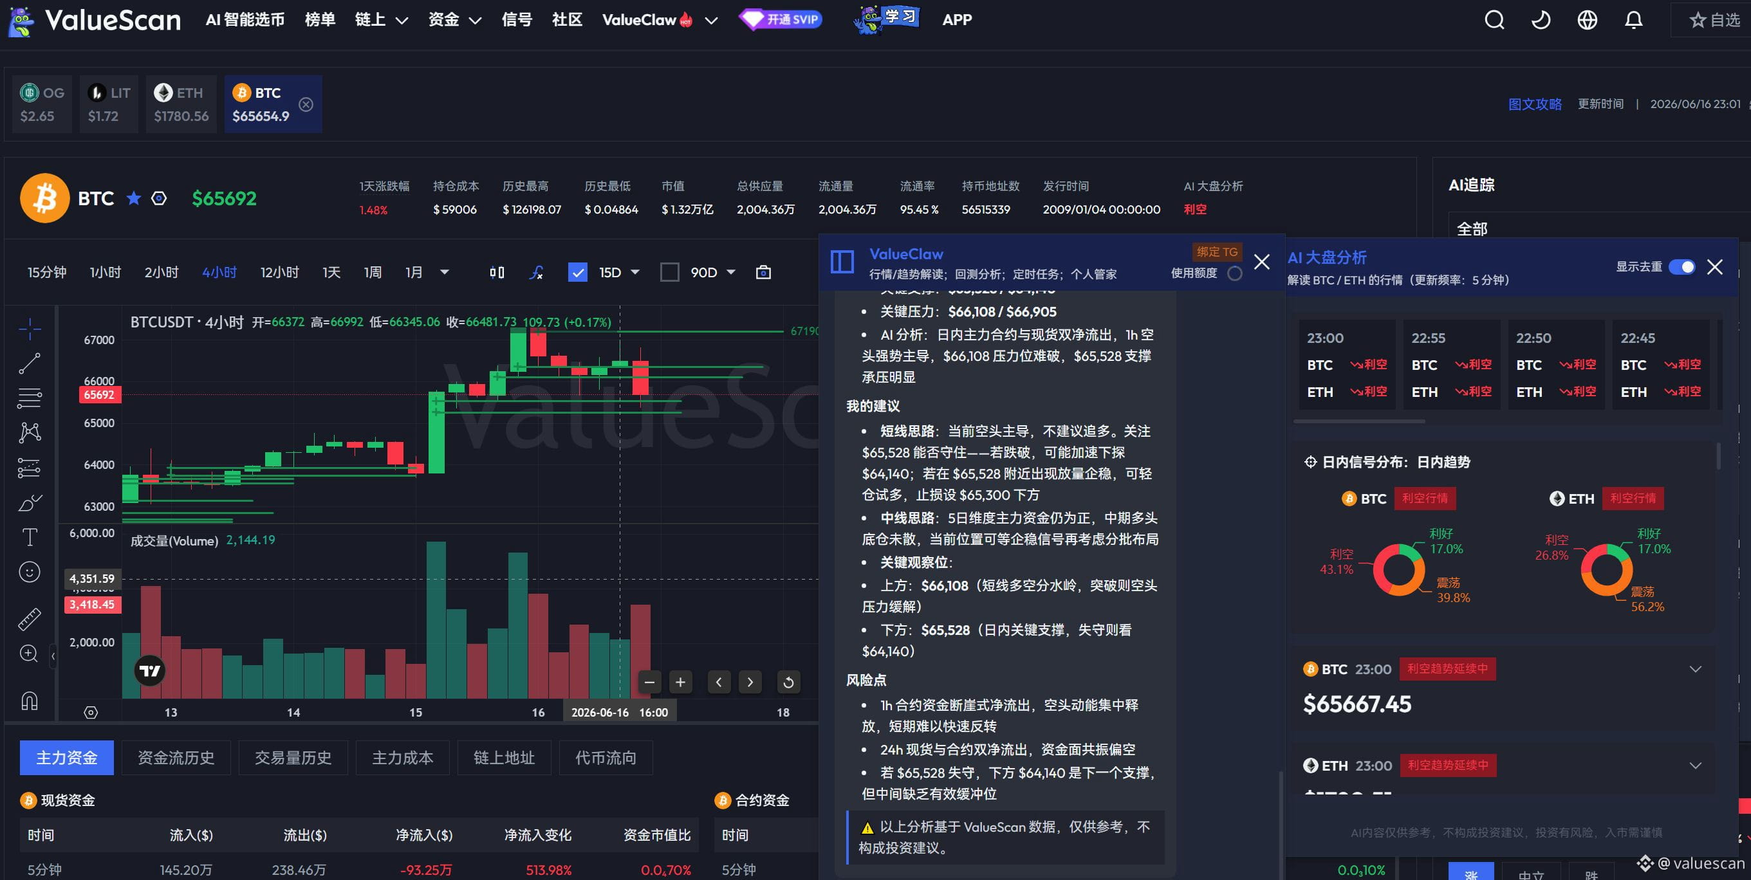Click the 开通 SVIP button
The image size is (1751, 880).
pyautogui.click(x=781, y=19)
